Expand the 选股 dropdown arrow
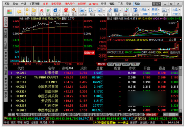 (x=120, y=10)
